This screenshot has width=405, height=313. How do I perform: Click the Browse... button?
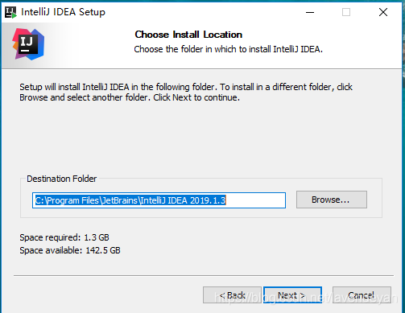click(332, 200)
